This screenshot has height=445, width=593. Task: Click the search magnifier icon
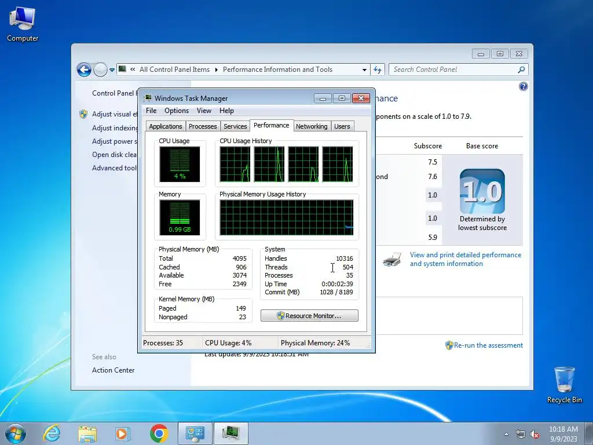tap(521, 70)
